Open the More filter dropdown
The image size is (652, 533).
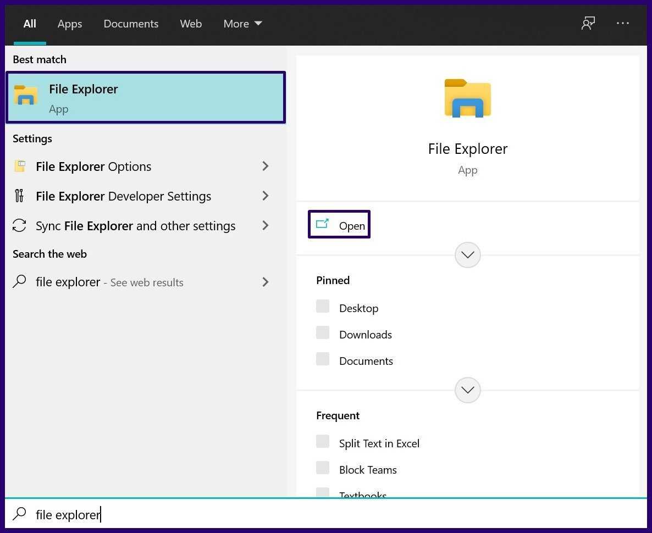tap(242, 24)
